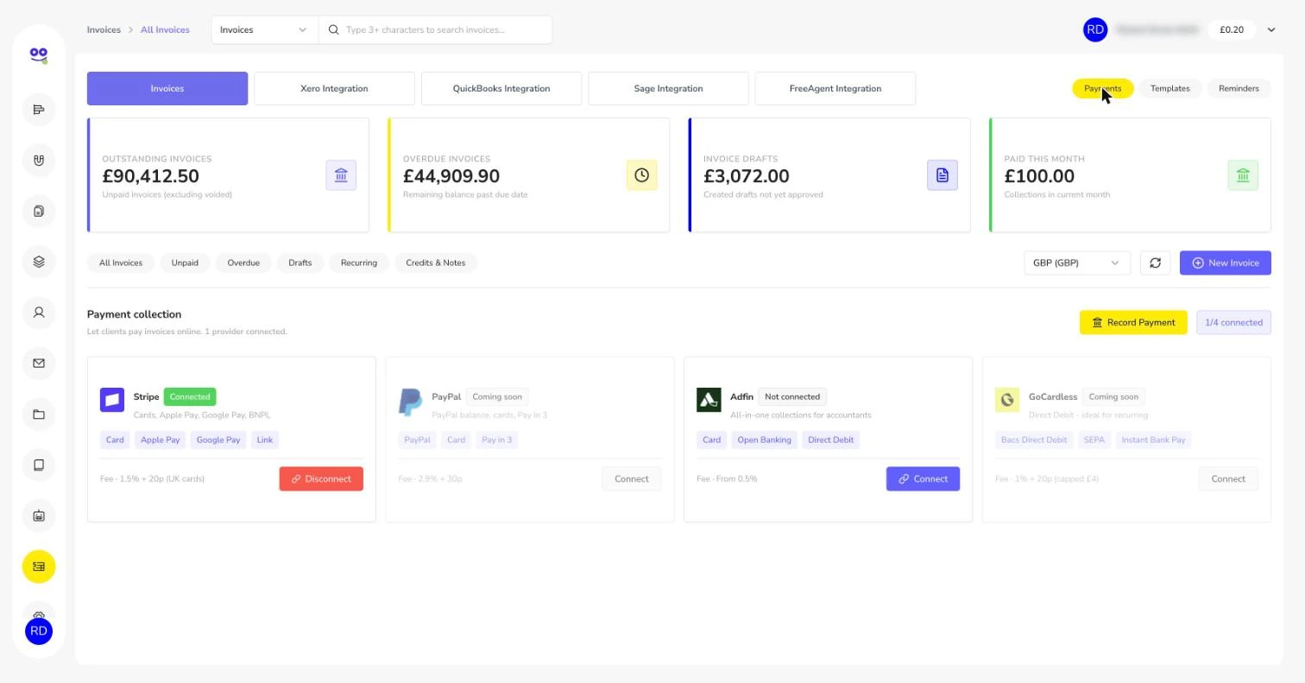Switch to Sage Integration tab

pyautogui.click(x=668, y=88)
